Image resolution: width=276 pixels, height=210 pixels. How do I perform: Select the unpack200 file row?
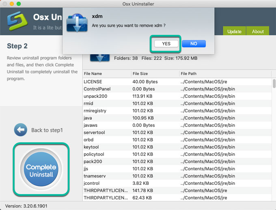pos(177,96)
